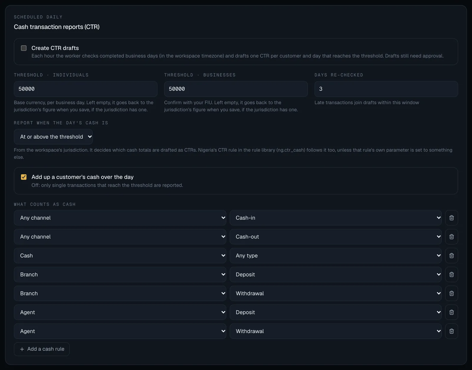Open type dropdown for the Agent Withdrawal rule
The width and height of the screenshot is (472, 370).
click(x=336, y=331)
